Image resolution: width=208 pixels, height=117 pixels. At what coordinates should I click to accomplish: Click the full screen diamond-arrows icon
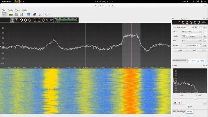(x=47, y=14)
